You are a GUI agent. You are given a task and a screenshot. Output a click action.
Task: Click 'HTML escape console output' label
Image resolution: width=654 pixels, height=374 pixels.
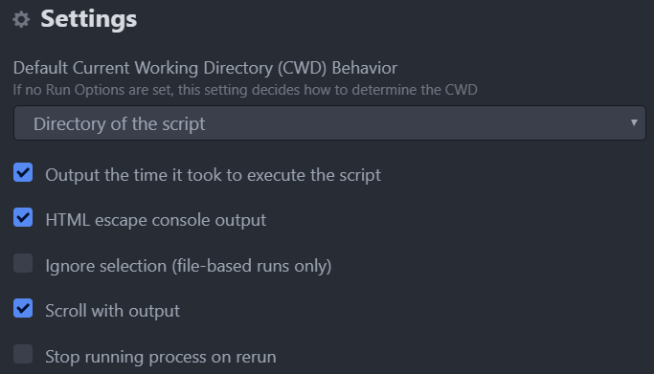[x=155, y=220]
